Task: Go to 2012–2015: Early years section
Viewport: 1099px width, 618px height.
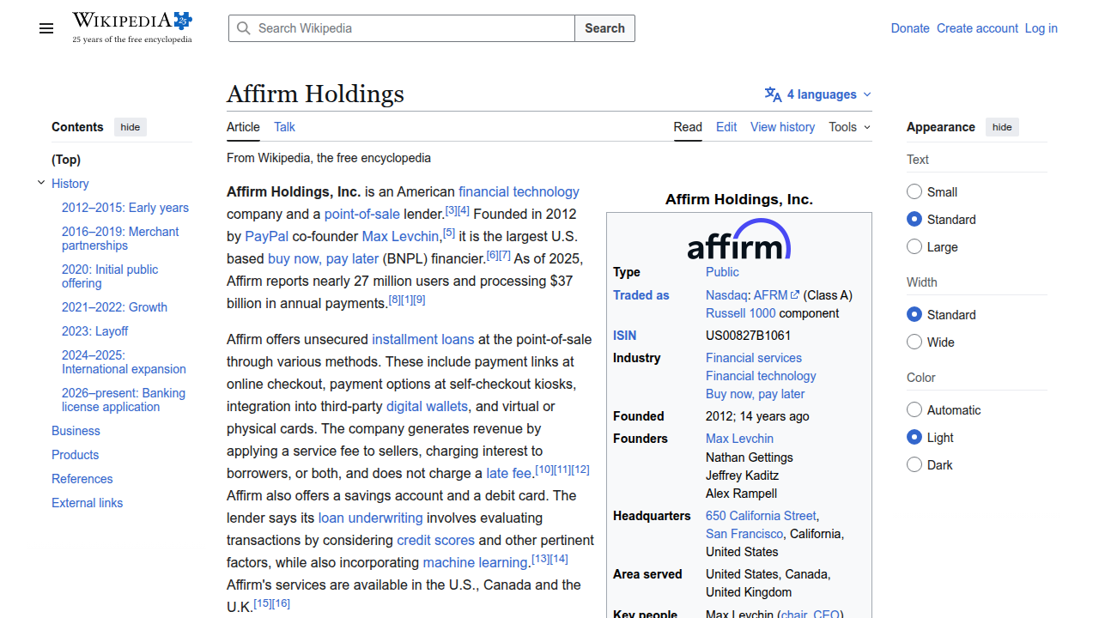Action: coord(125,208)
